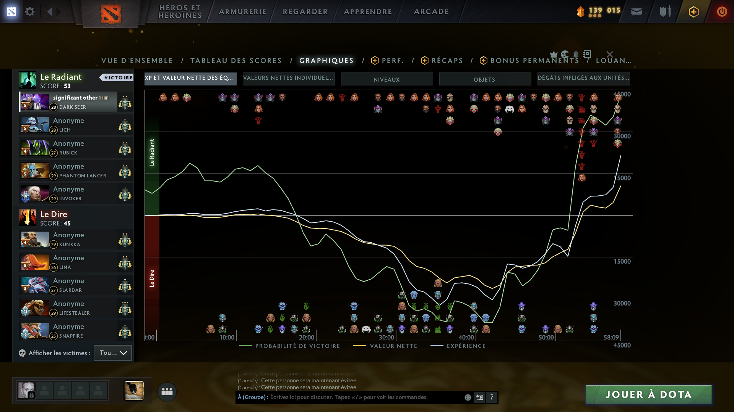Click the Lifestealer hero portrait
The height and width of the screenshot is (412, 734).
pos(35,308)
